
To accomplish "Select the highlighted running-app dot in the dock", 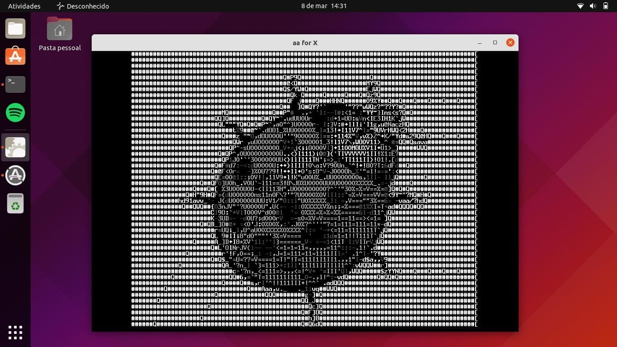I will point(2,147).
